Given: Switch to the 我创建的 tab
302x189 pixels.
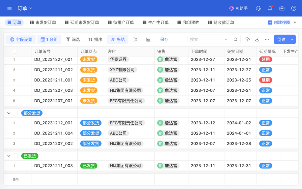Looking at the screenshot, I should pyautogui.click(x=188, y=23).
